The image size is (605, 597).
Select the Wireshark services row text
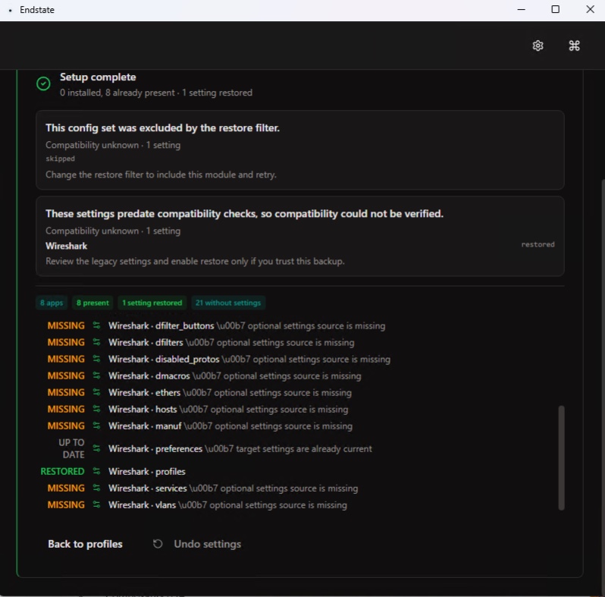pyautogui.click(x=233, y=489)
